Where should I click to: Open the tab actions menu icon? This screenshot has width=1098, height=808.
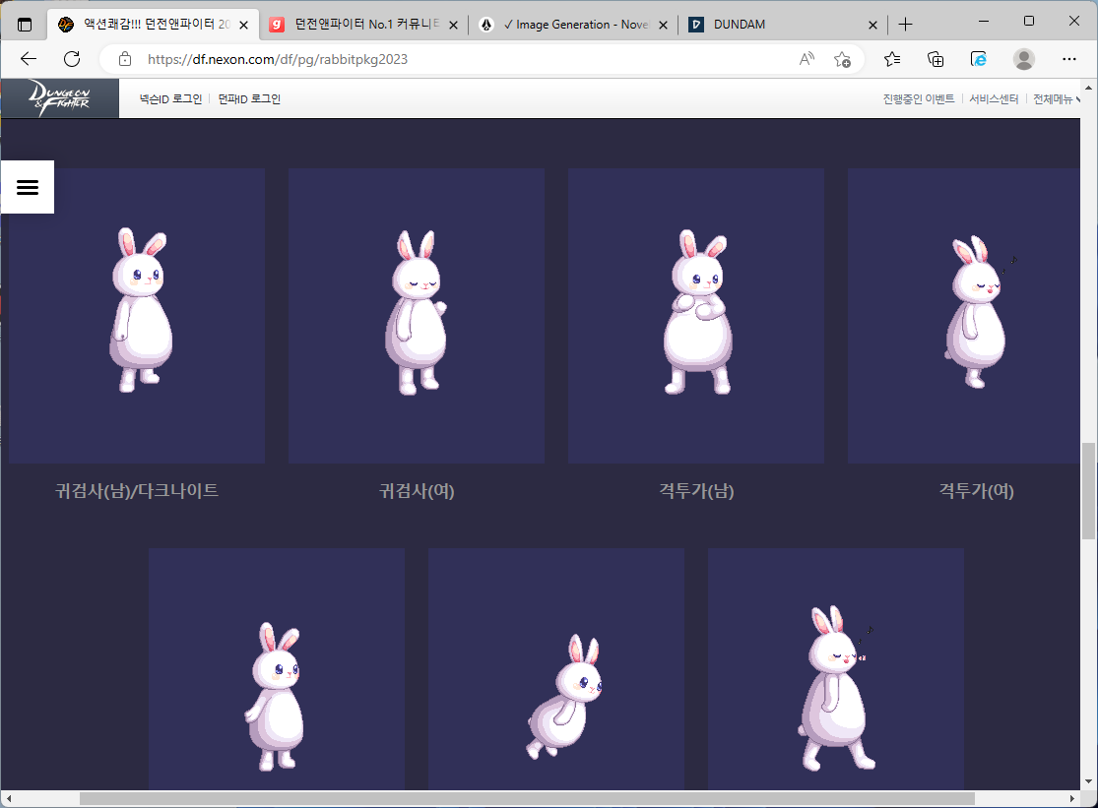click(25, 25)
